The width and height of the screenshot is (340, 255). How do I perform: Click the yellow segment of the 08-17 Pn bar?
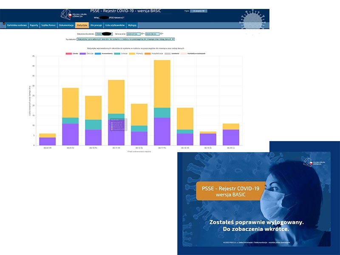pyautogui.click(x=162, y=84)
